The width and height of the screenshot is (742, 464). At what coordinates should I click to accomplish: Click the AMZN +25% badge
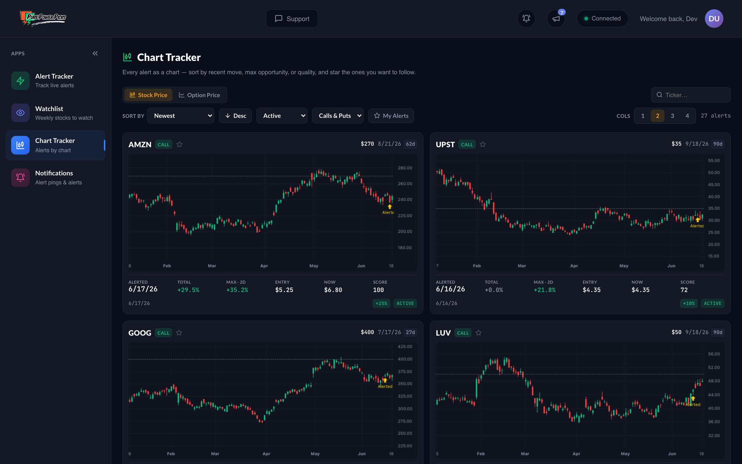(382, 303)
